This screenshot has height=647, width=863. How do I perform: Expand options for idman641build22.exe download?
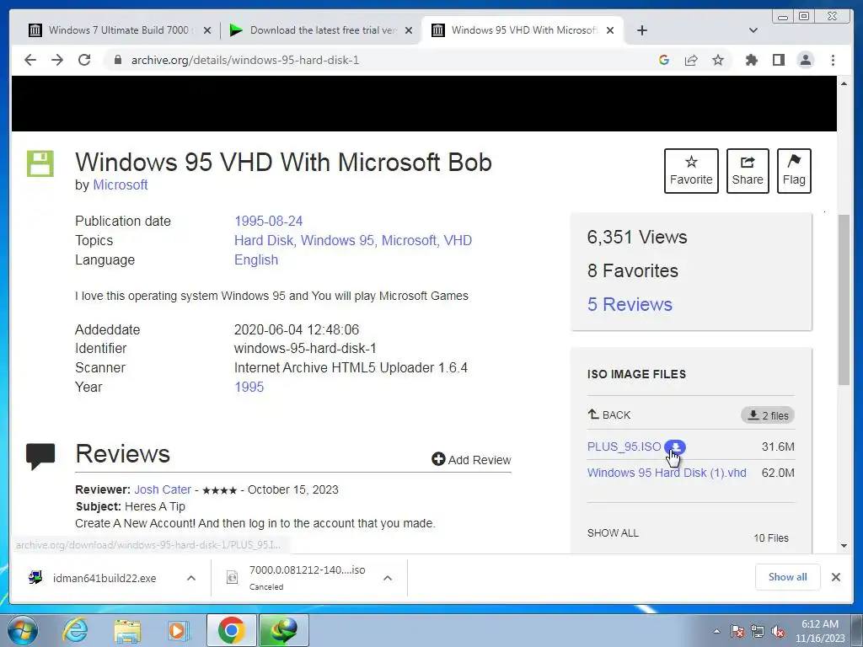[x=191, y=578]
